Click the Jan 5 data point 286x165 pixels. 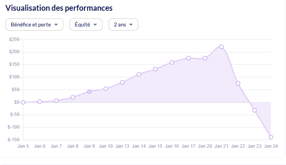23,102
